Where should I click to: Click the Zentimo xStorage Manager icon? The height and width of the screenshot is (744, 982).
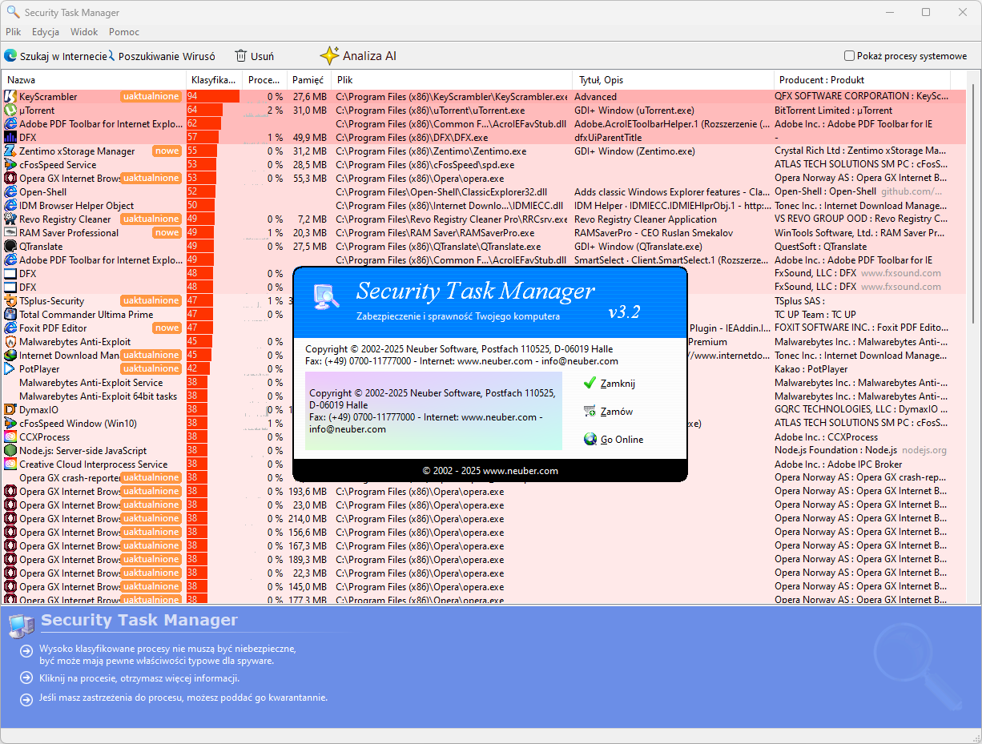point(10,151)
